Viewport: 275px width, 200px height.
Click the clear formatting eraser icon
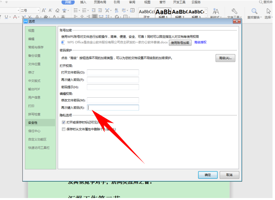(57, 10)
